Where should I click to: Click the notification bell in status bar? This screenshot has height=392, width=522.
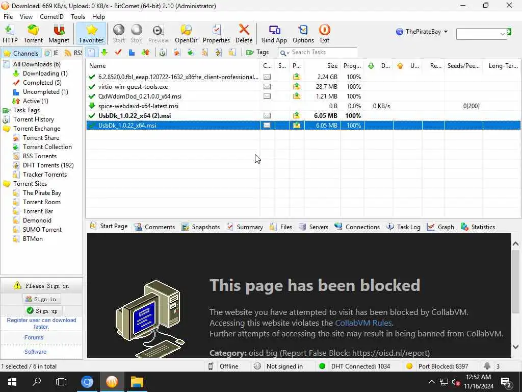click(x=487, y=366)
